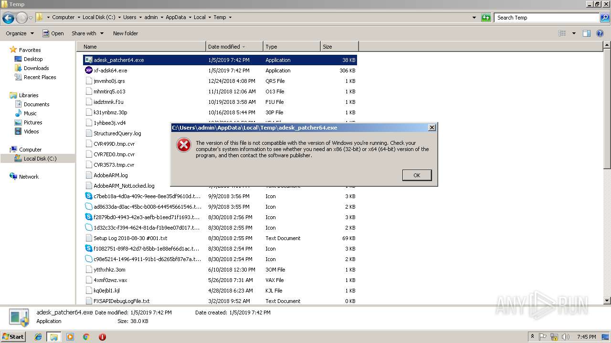Click New folder
The height and width of the screenshot is (343, 611).
point(126,33)
